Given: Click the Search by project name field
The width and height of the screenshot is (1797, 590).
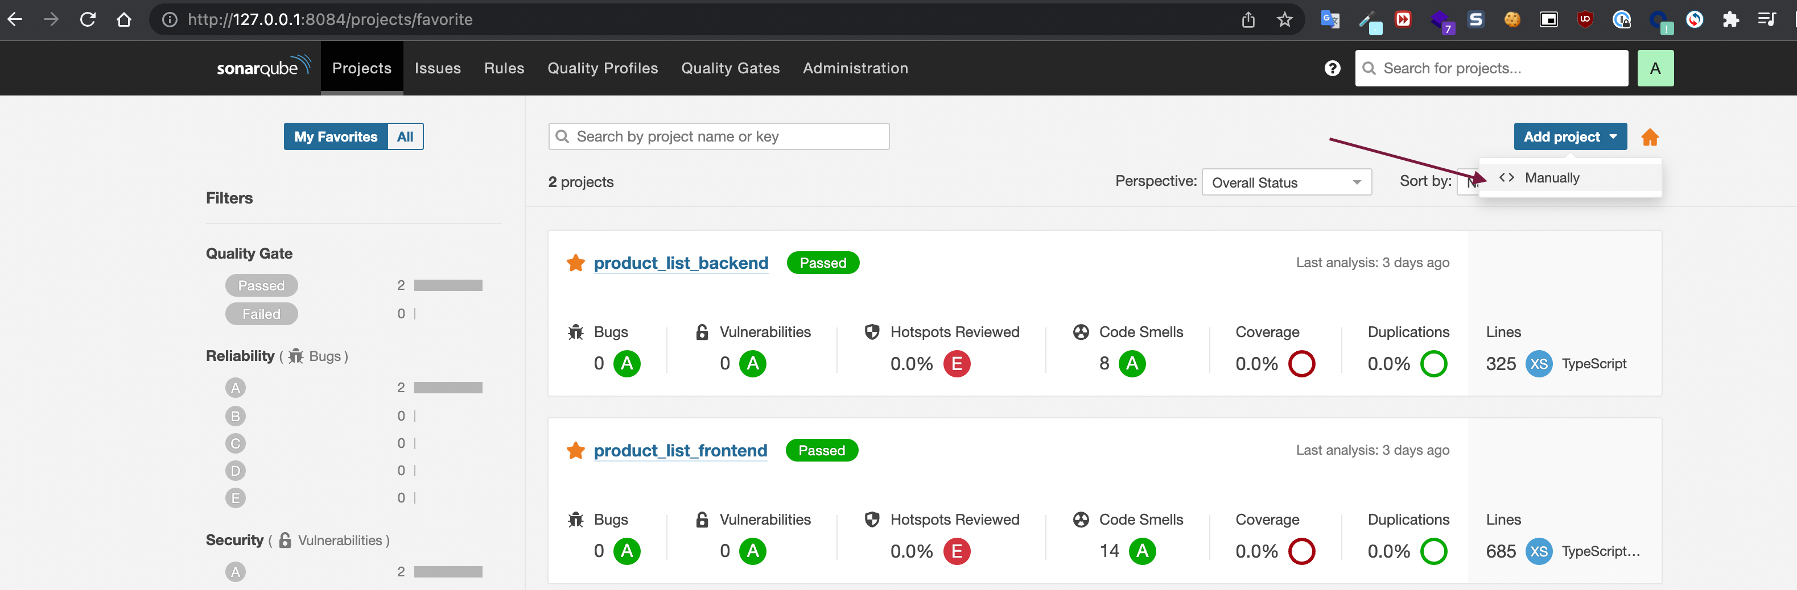Looking at the screenshot, I should point(719,136).
